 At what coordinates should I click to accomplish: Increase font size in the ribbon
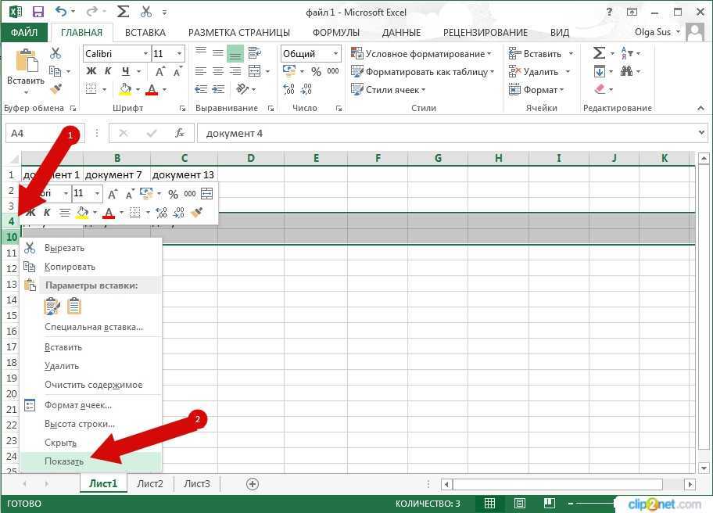tap(159, 71)
